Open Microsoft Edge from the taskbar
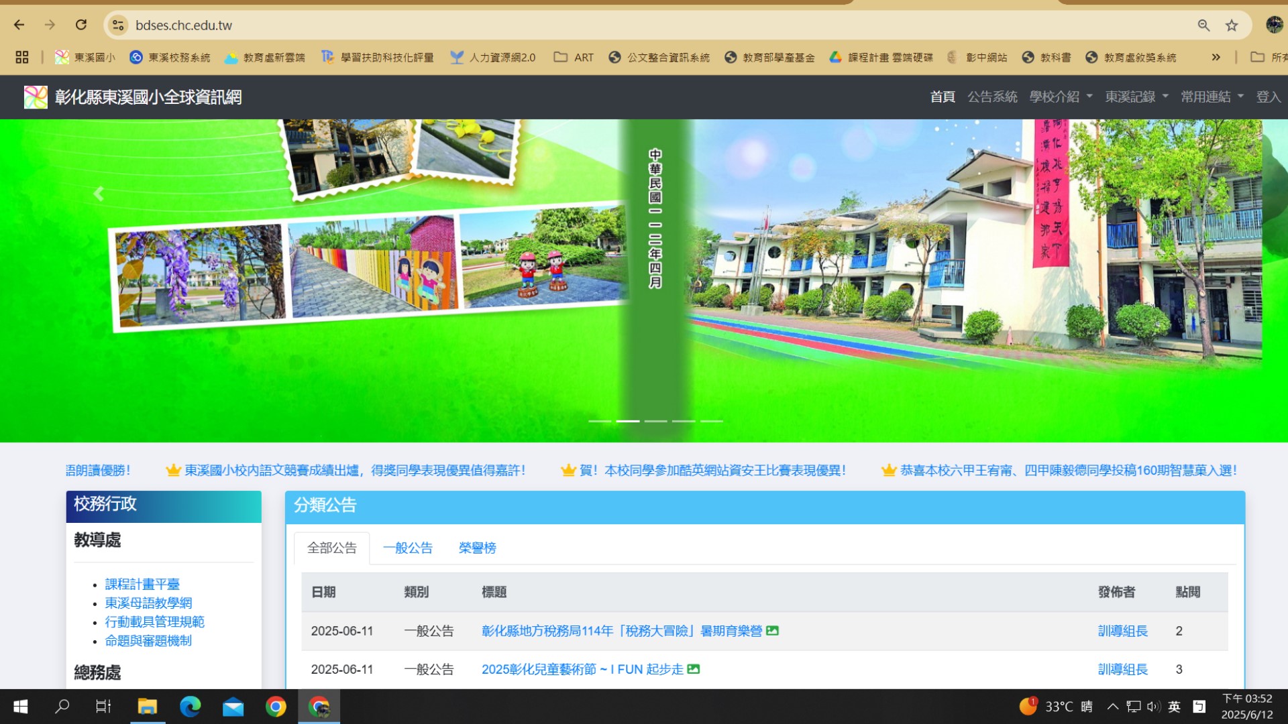The width and height of the screenshot is (1288, 724). (190, 707)
